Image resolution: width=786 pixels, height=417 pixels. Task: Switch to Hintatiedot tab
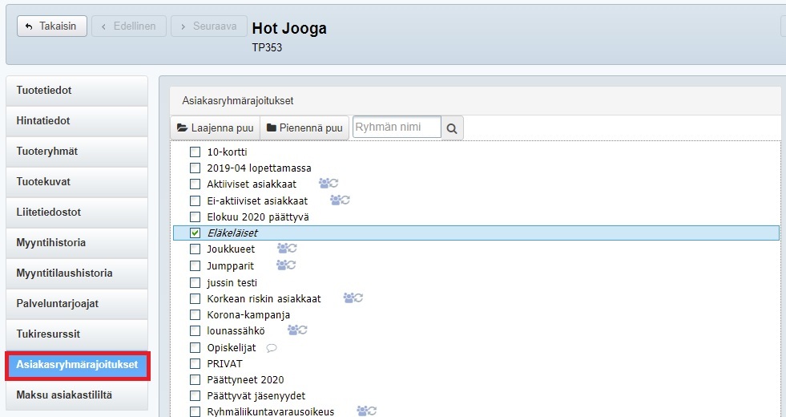click(x=77, y=121)
